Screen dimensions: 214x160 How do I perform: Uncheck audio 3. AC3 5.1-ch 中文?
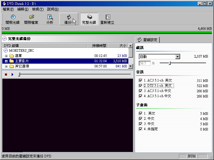point(141,91)
